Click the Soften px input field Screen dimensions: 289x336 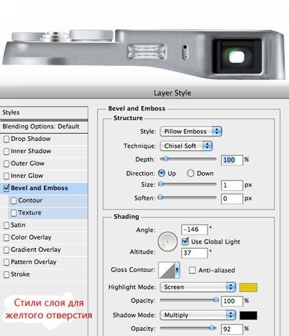tap(232, 199)
